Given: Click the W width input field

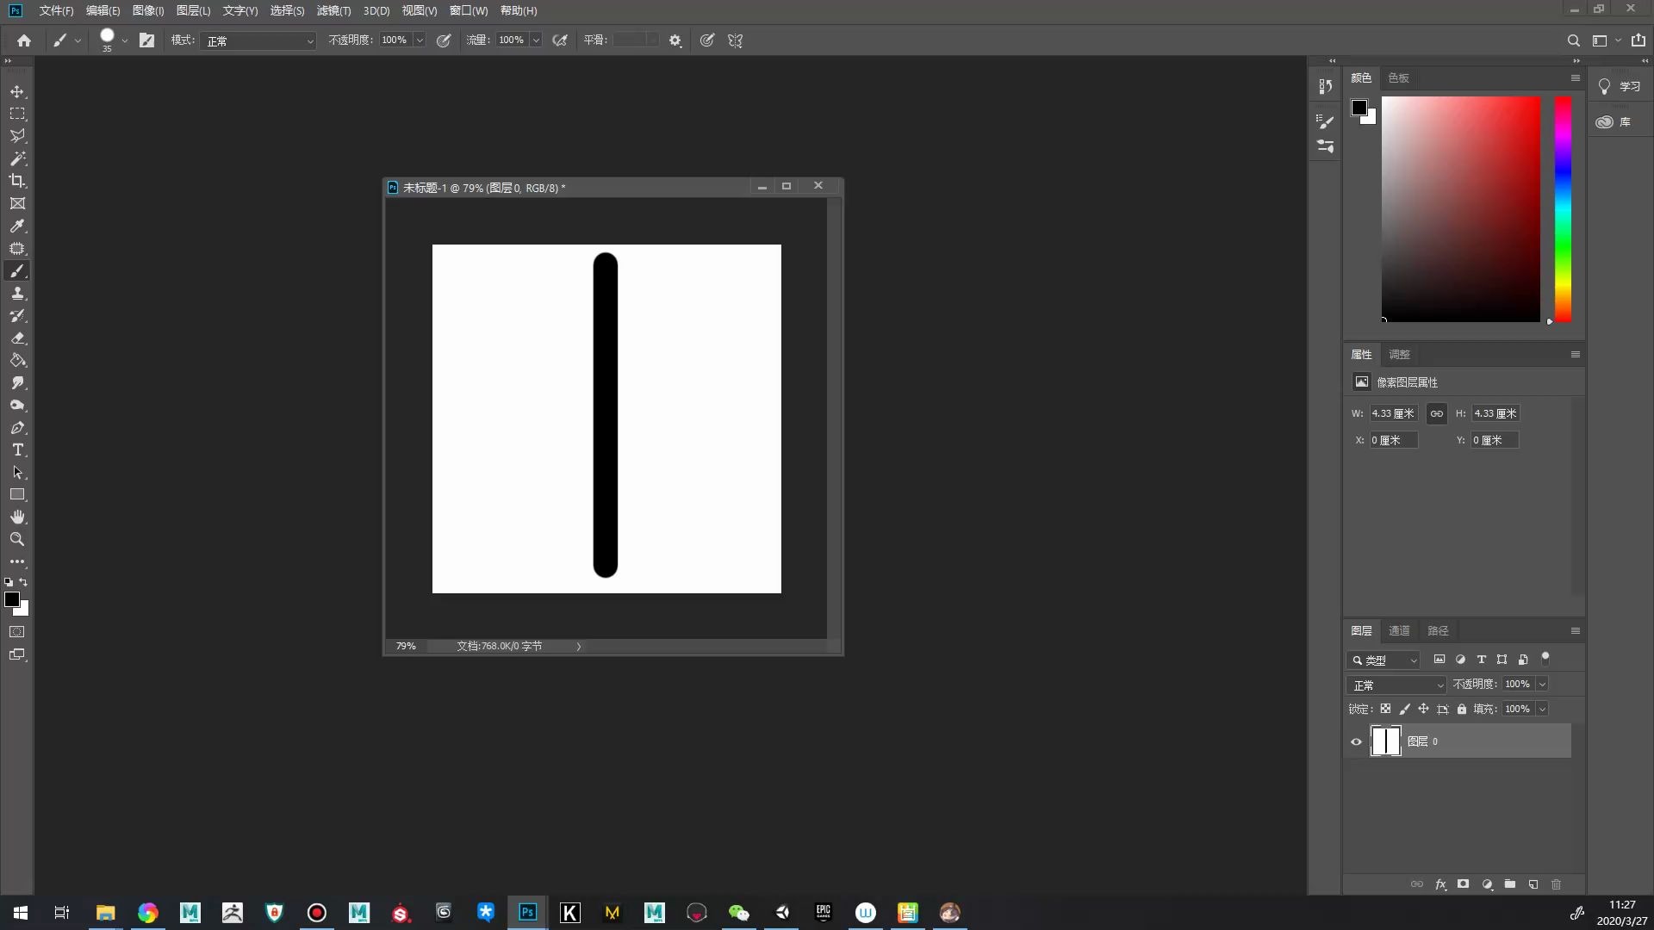Looking at the screenshot, I should tap(1393, 413).
